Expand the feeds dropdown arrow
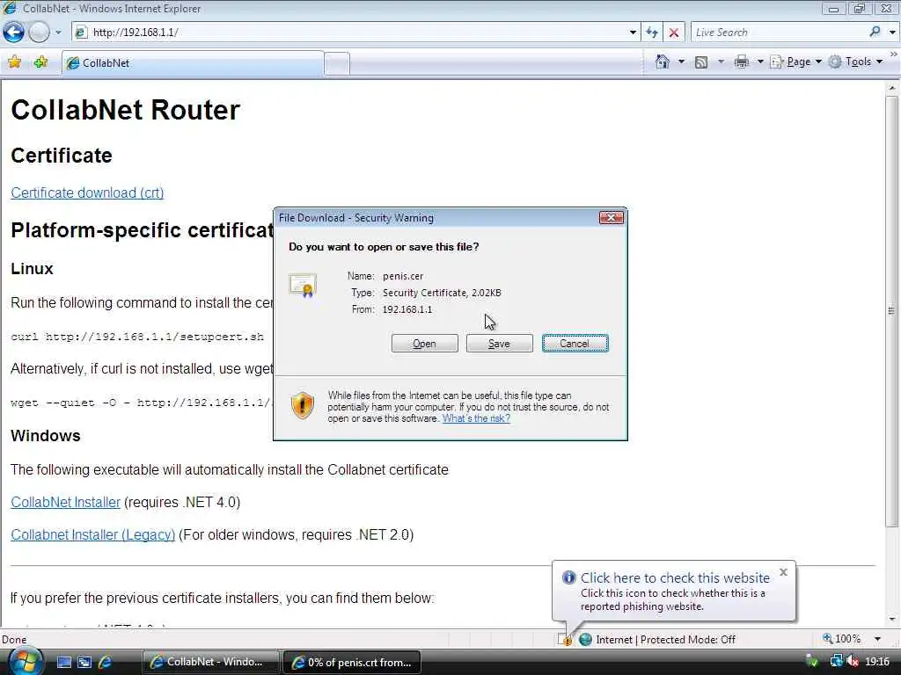The width and height of the screenshot is (901, 675). tap(721, 62)
